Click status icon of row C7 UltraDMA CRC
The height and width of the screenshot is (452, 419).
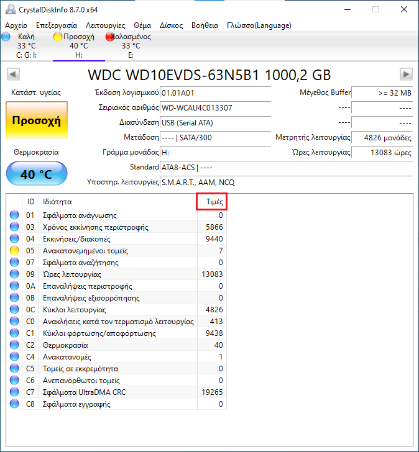coord(14,392)
